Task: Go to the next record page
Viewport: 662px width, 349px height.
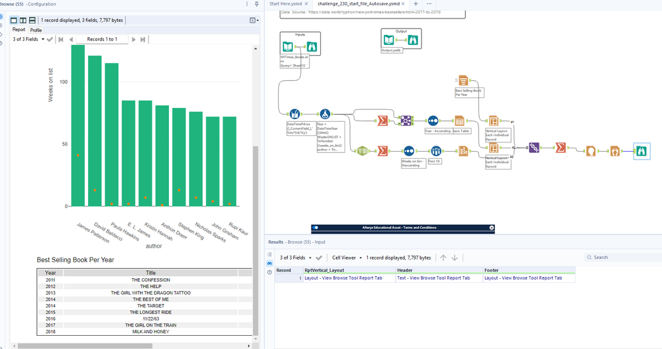Action: [133, 39]
